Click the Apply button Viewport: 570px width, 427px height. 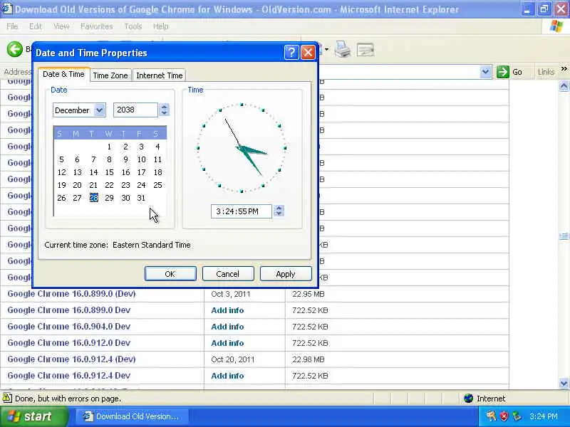pos(286,274)
